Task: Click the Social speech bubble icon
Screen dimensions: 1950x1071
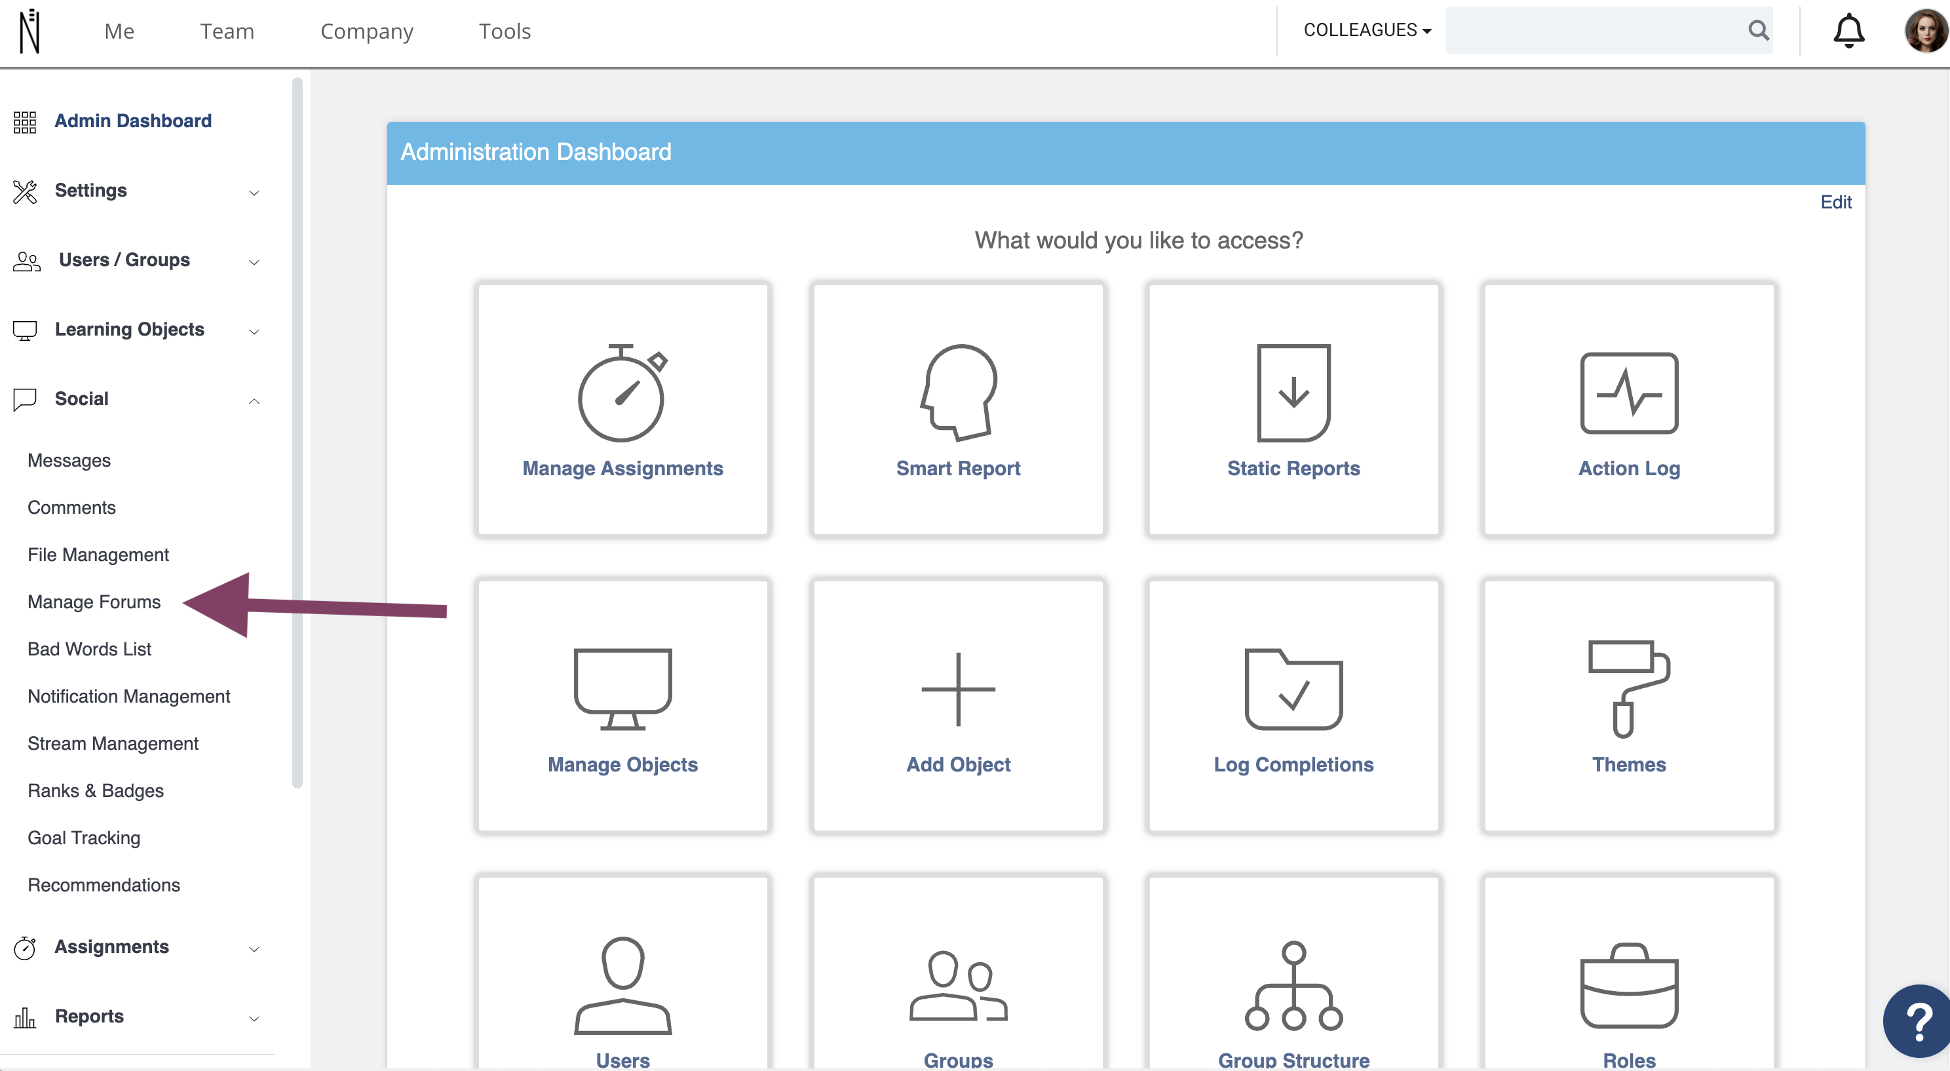Action: (x=25, y=399)
